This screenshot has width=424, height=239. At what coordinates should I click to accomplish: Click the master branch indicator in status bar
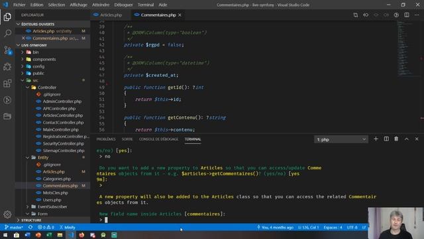coord(14,227)
